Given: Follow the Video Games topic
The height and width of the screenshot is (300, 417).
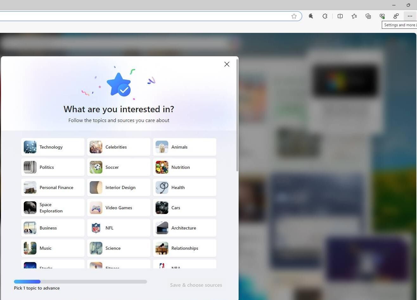Looking at the screenshot, I should point(119,208).
